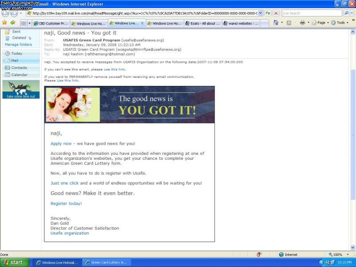The width and height of the screenshot is (356, 267).
Task: Click the popup blocker status icon
Action: [259, 255]
